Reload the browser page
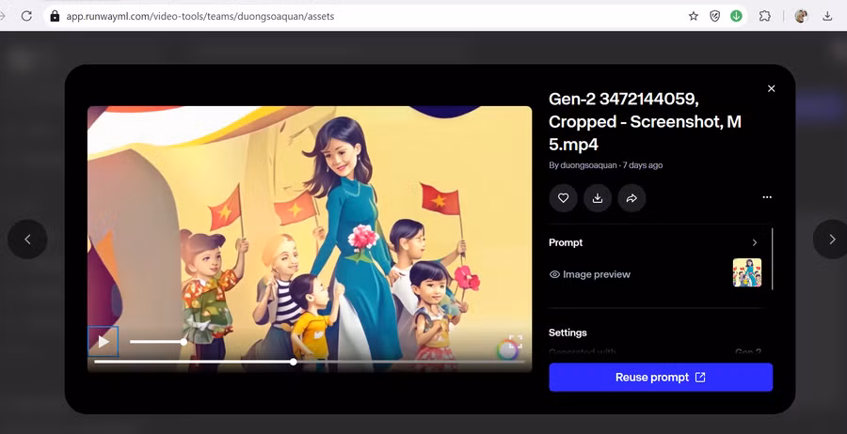 pyautogui.click(x=26, y=16)
